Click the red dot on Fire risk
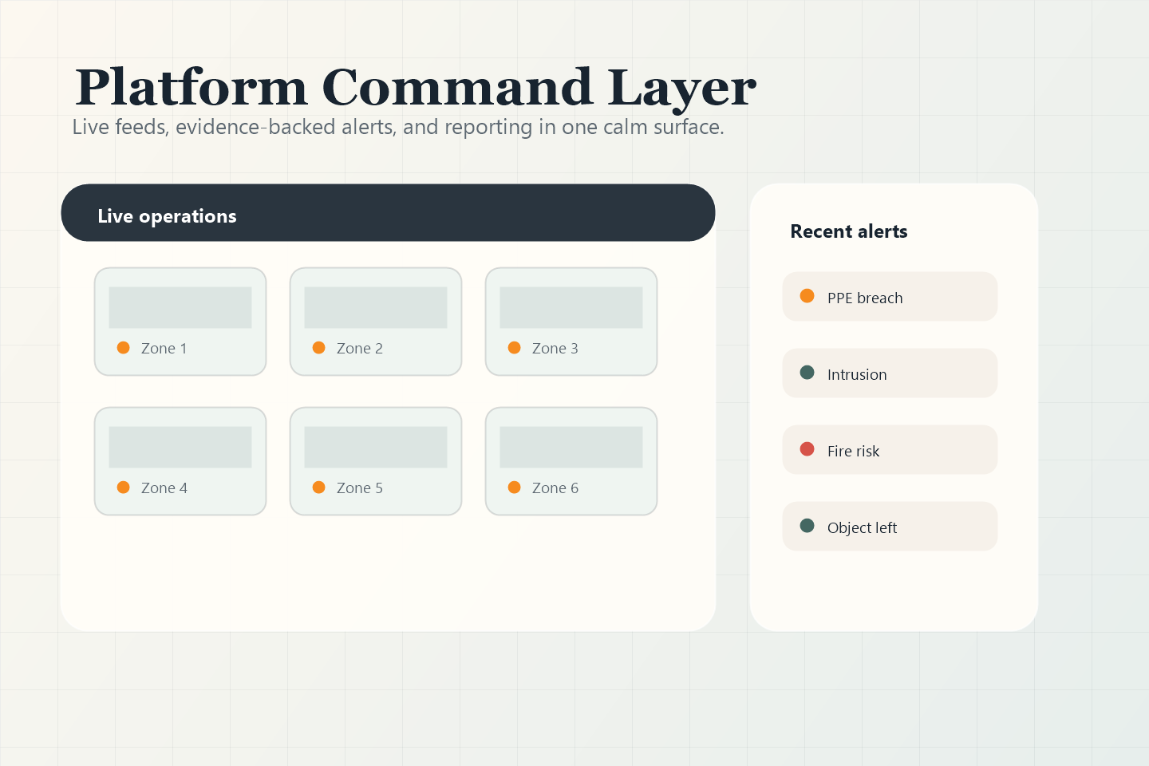1149x766 pixels. click(807, 449)
